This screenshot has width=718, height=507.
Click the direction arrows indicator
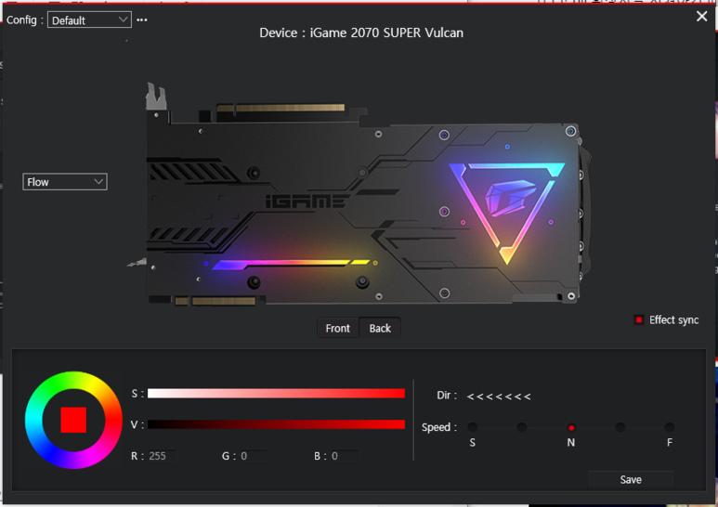[x=499, y=396]
